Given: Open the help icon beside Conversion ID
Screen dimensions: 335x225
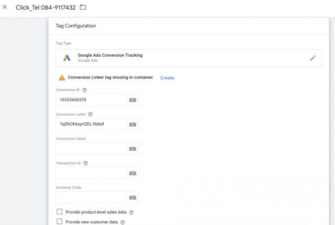Looking at the screenshot, I should coord(85,90).
